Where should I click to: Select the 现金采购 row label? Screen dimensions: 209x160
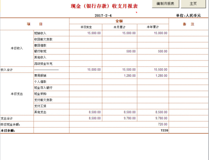click(40, 94)
